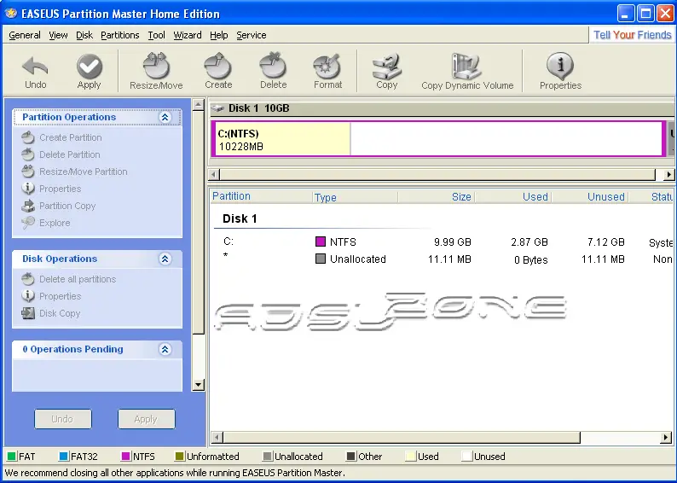Click sidebar scrollbar down arrow
Screen dimensions: 677x483
[198, 385]
